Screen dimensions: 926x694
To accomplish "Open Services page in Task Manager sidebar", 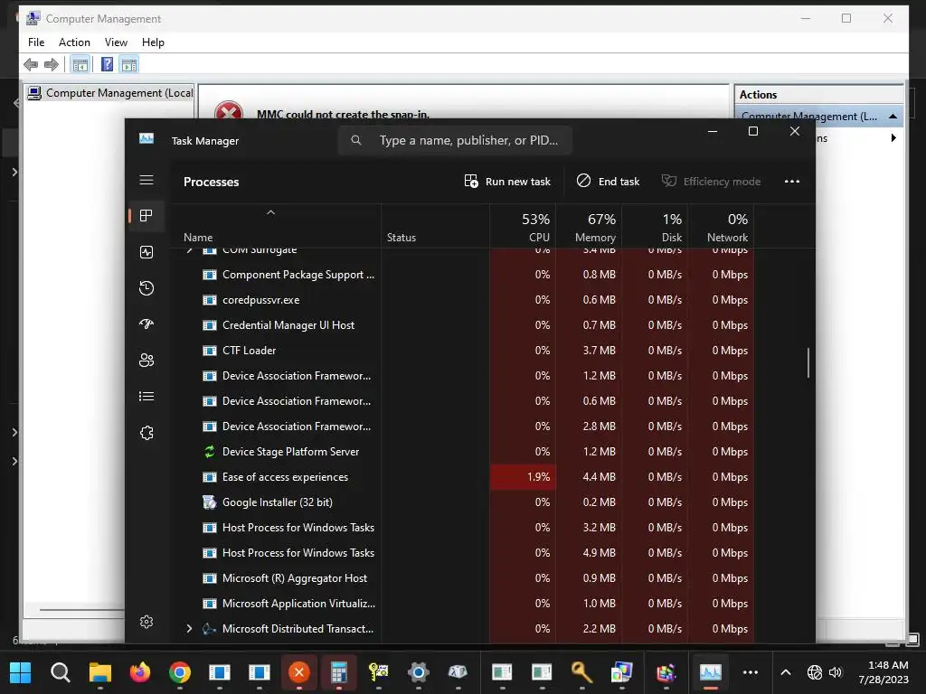I will [x=146, y=433].
